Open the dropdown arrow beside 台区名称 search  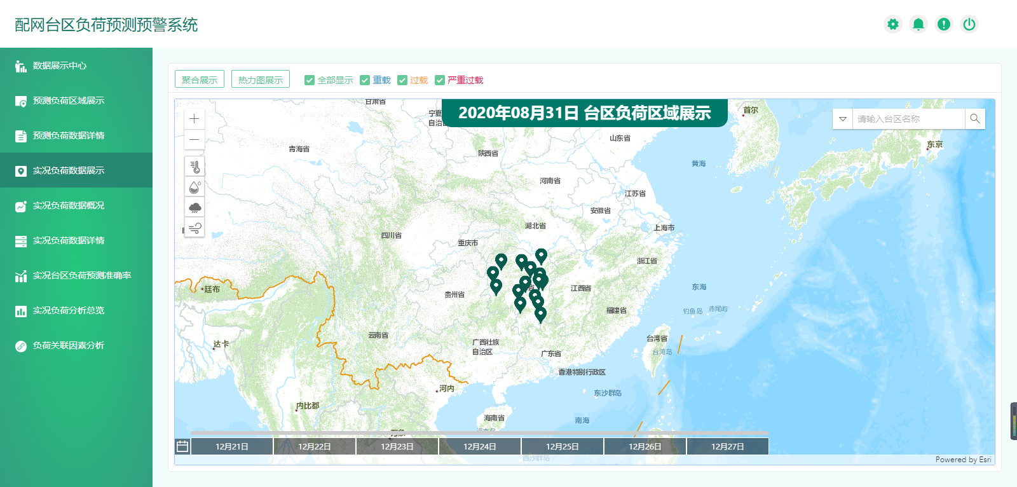coord(843,119)
